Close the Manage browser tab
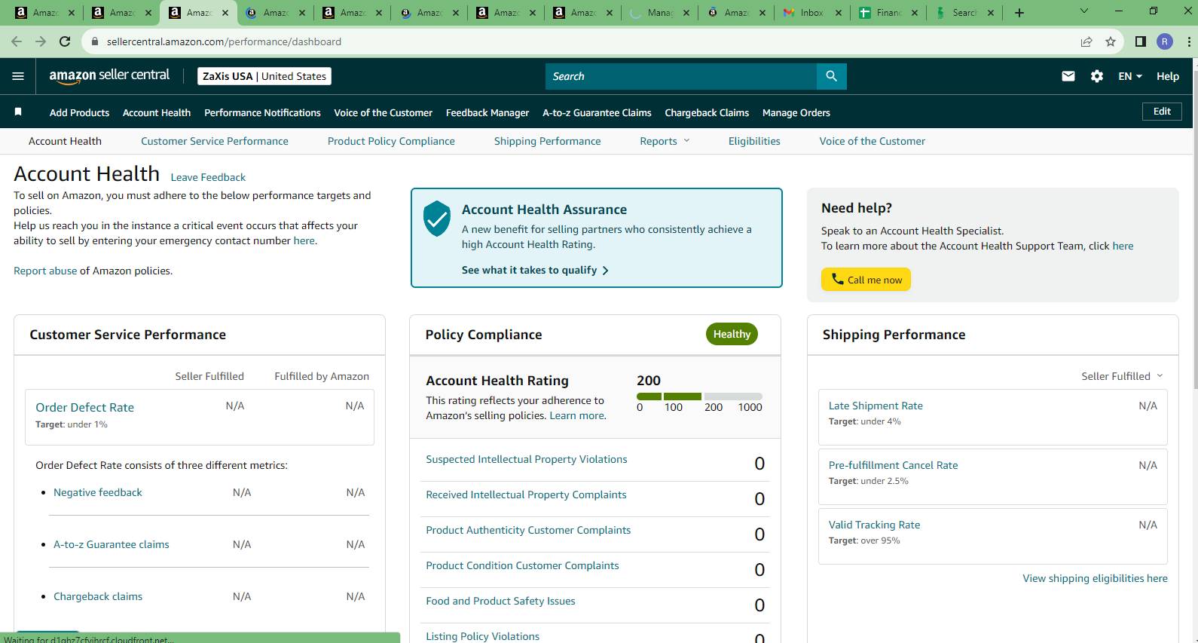Screen dimensions: 1198x643 pyautogui.click(x=685, y=13)
